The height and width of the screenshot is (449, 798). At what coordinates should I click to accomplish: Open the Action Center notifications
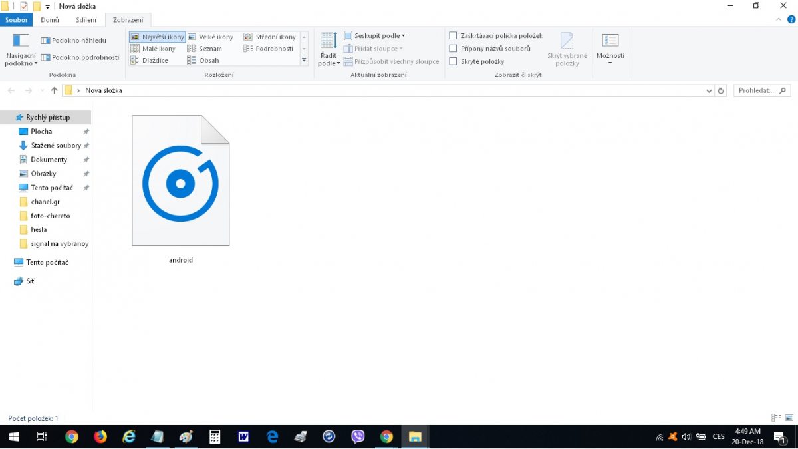779,437
